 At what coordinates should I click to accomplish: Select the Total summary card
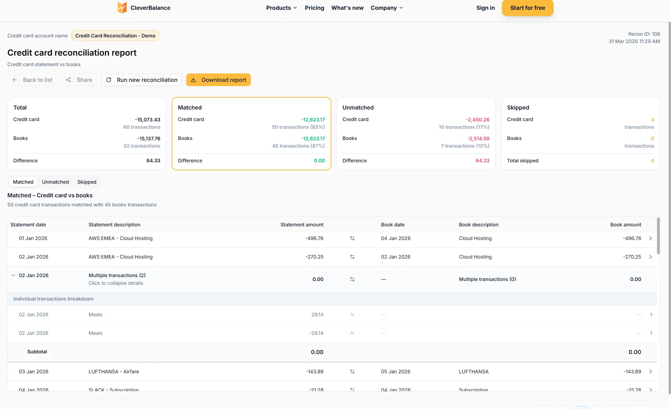pos(87,134)
